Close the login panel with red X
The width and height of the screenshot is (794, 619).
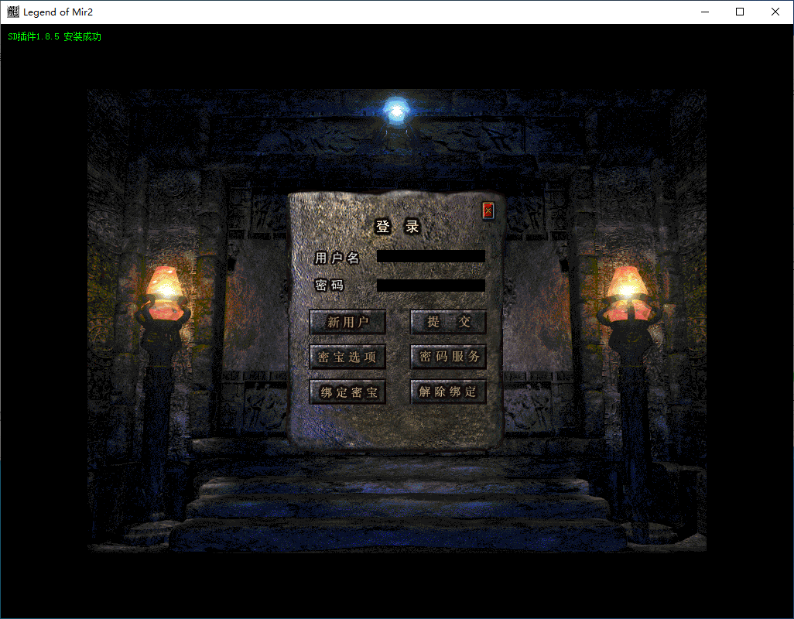[488, 210]
